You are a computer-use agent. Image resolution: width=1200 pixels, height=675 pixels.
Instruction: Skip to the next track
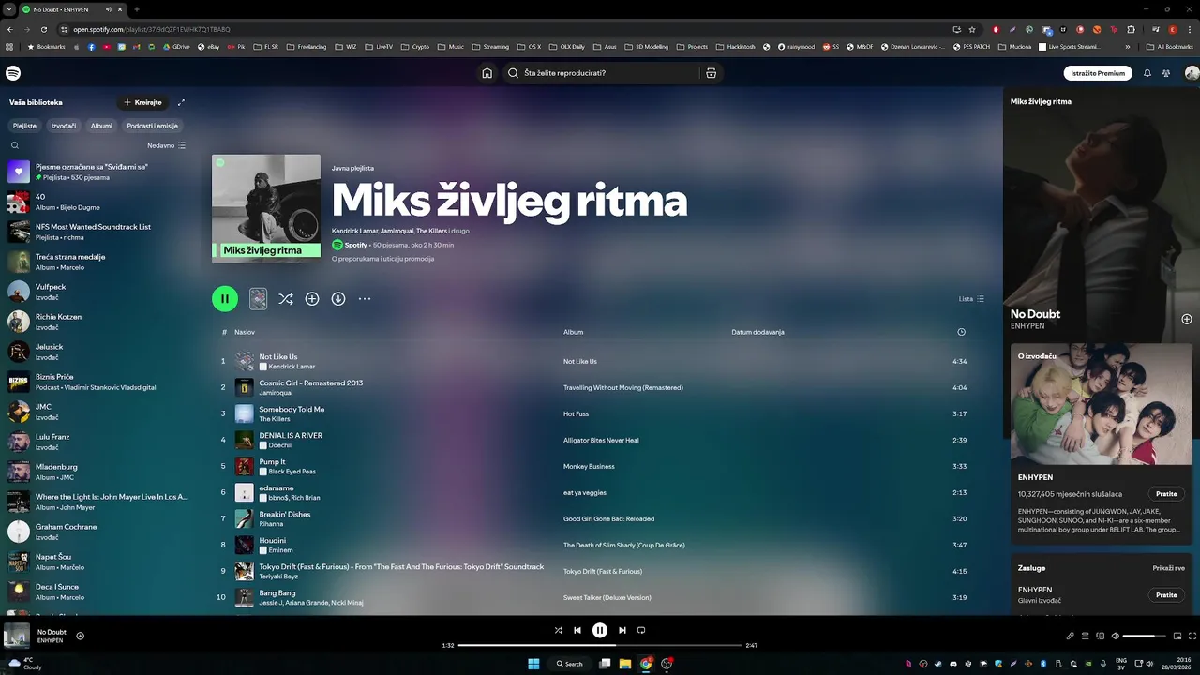click(x=622, y=630)
